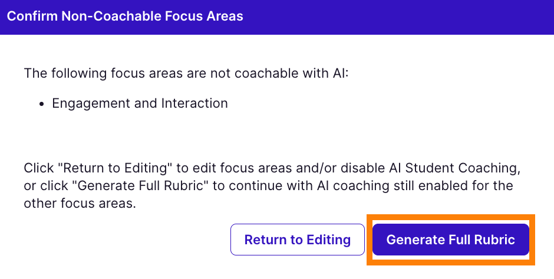Click the blank area below the bullet list
This screenshot has width=554, height=279.
pyautogui.click(x=236, y=132)
